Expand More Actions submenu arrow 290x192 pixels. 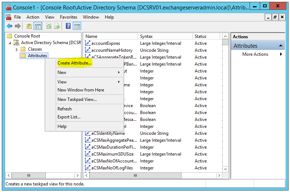click(281, 54)
